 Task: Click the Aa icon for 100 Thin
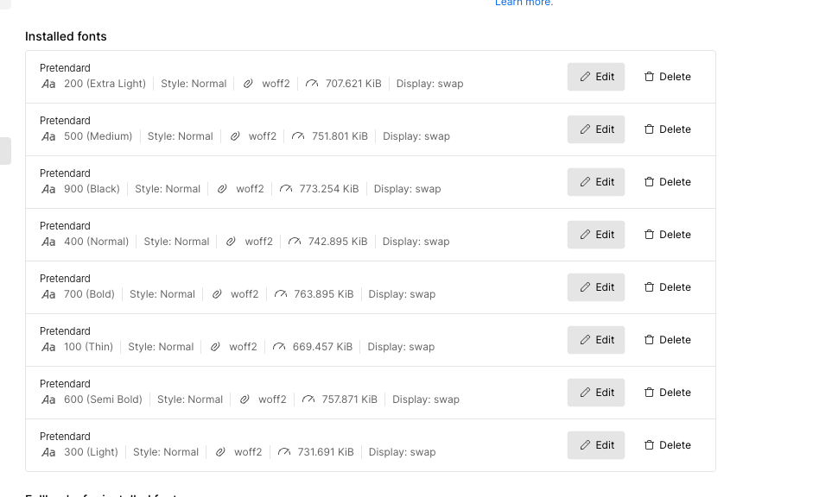pos(48,347)
